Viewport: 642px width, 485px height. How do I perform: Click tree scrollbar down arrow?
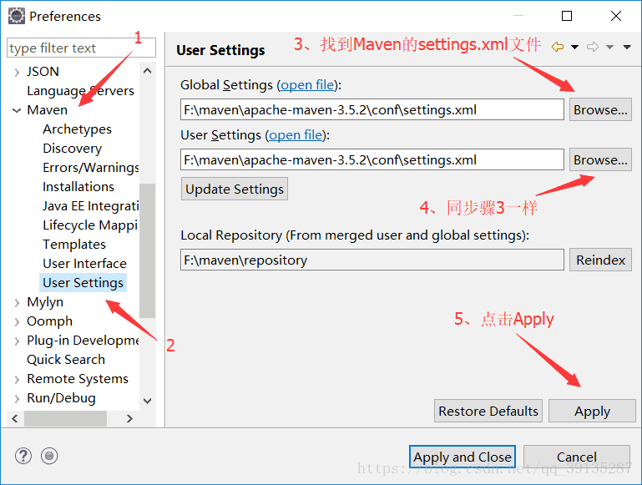(x=148, y=401)
